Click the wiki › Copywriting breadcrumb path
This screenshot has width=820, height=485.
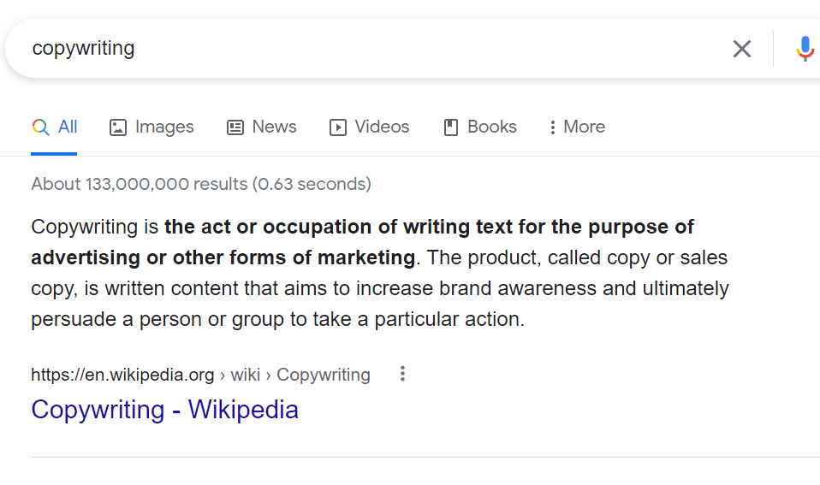(300, 375)
